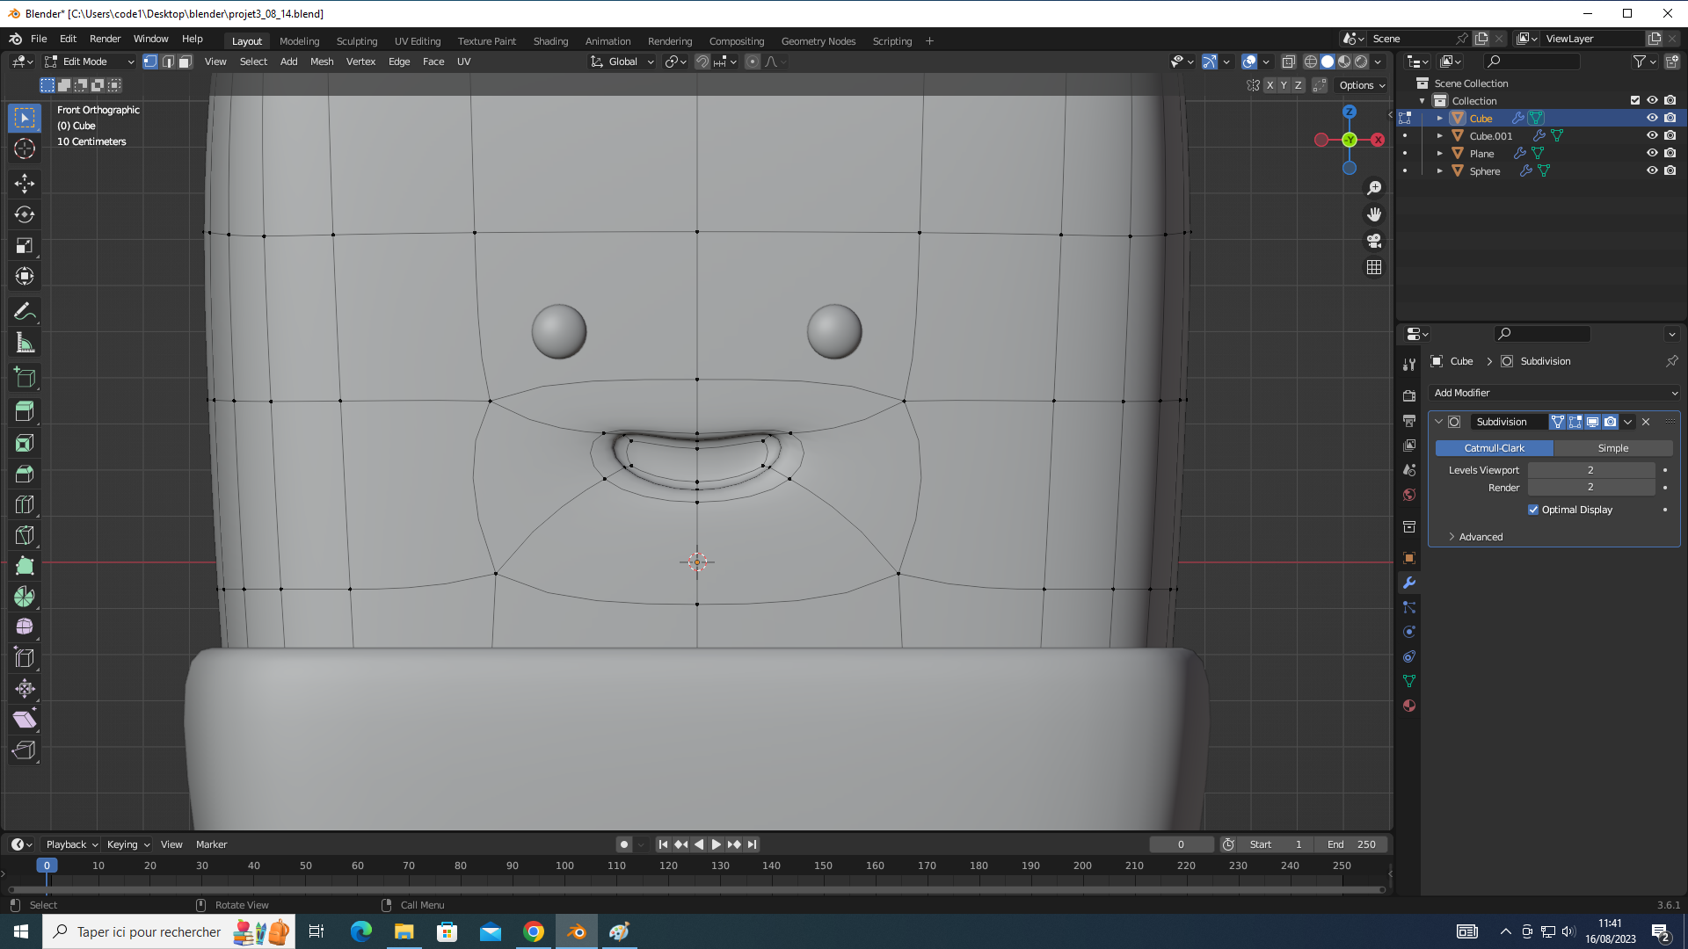
Task: Open the UV menu in viewport header
Action: 463,62
